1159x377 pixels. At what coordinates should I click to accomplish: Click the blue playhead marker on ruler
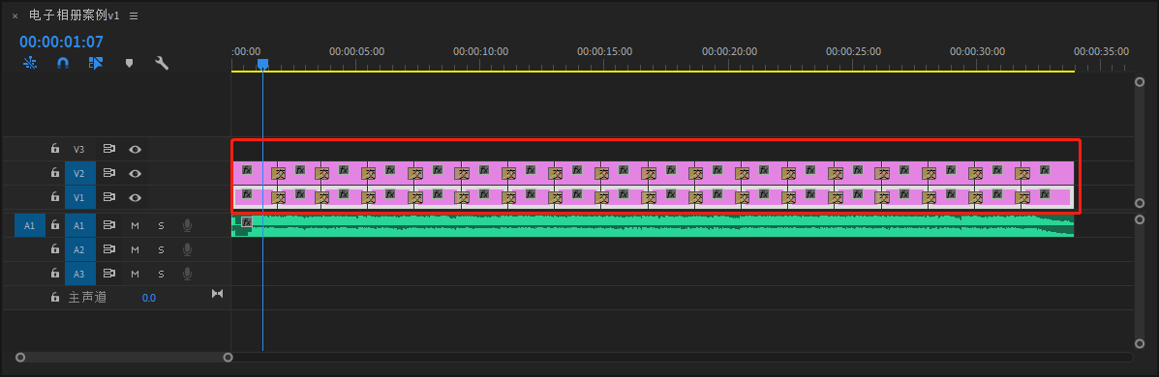pyautogui.click(x=262, y=65)
